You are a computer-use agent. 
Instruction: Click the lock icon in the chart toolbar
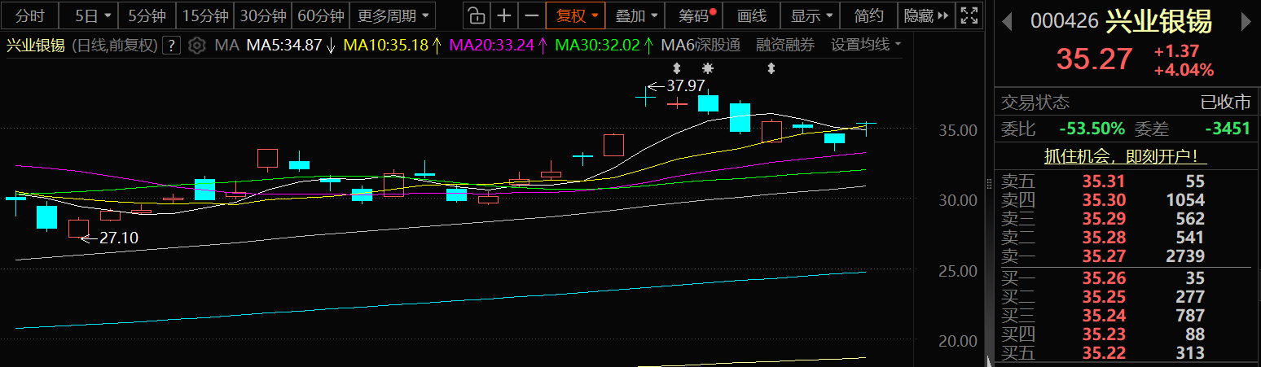click(477, 15)
